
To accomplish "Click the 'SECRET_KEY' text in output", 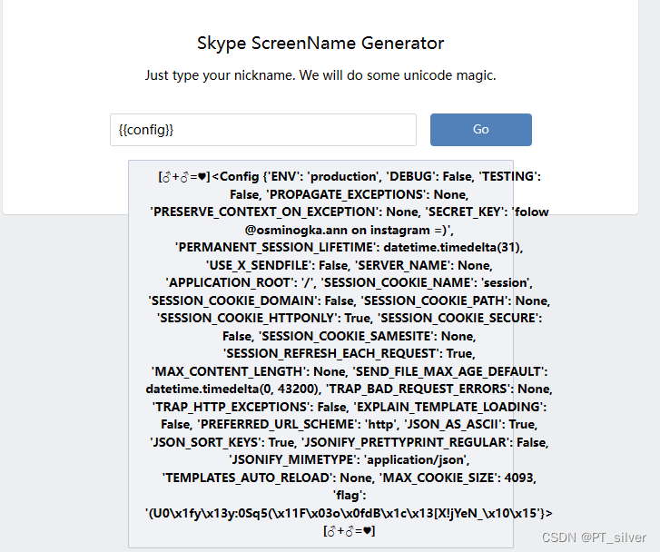I will (467, 212).
